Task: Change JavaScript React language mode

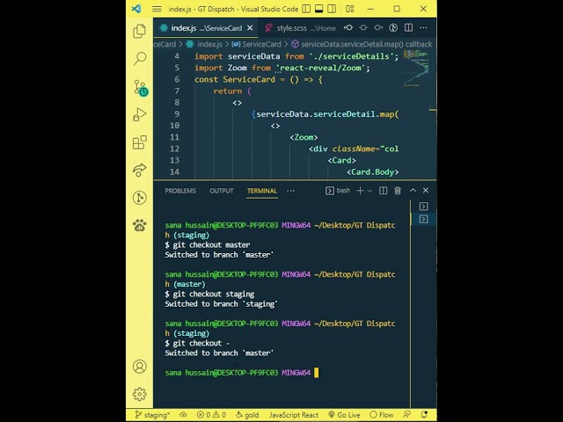Action: point(294,415)
